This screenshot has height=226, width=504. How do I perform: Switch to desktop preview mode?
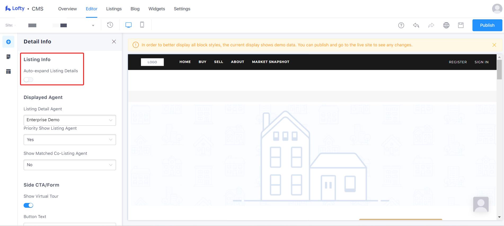pos(129,25)
